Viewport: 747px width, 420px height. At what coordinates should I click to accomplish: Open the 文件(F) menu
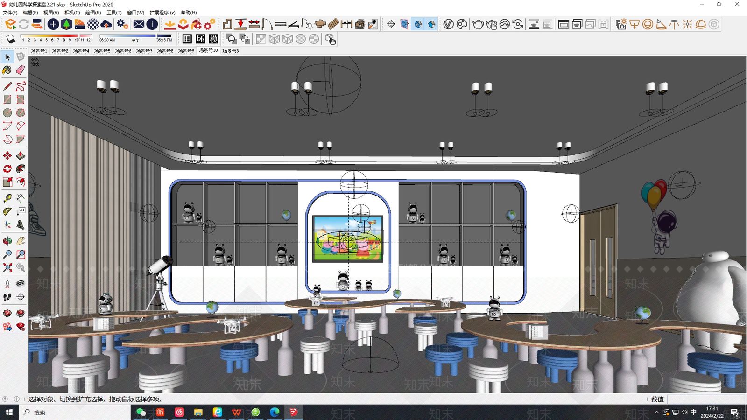click(x=10, y=13)
